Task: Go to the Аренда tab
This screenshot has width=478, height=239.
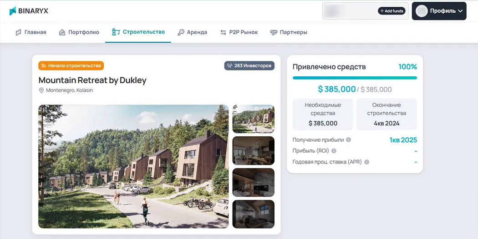Action: [x=193, y=32]
